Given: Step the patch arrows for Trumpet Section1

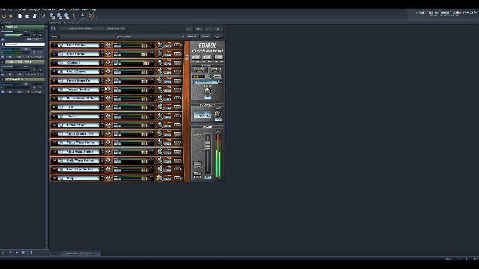Looking at the screenshot, I should pos(103,89).
